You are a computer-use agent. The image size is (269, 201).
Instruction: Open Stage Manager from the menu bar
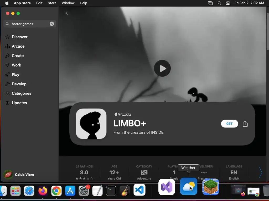[x=210, y=3]
